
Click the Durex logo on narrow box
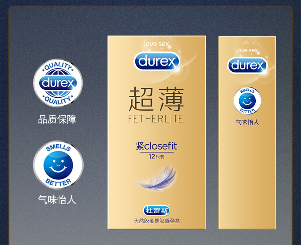pyautogui.click(x=247, y=65)
